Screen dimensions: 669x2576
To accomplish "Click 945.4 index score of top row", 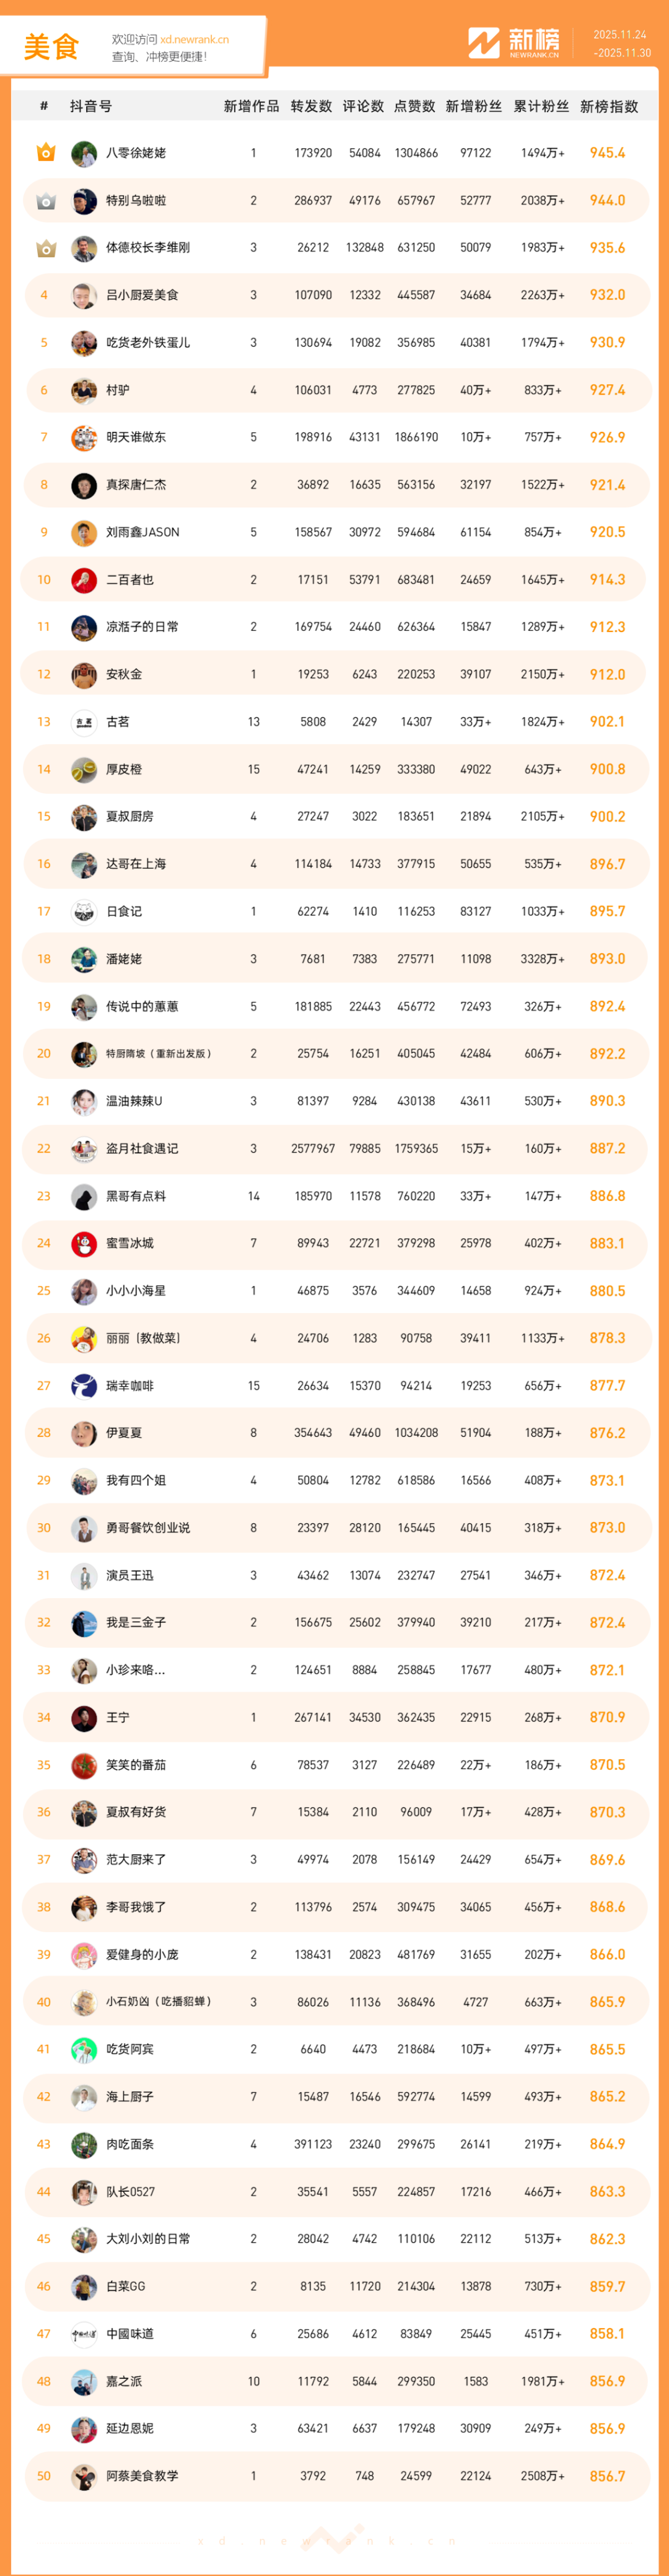I will point(607,153).
